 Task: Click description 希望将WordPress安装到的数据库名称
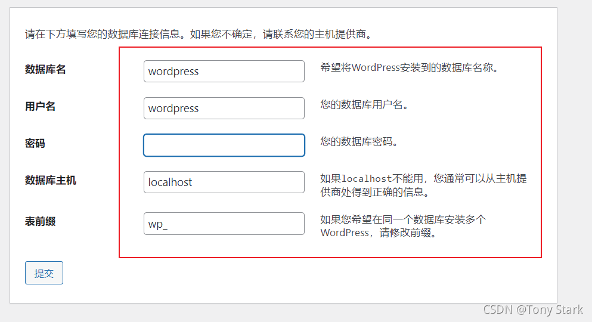click(410, 67)
